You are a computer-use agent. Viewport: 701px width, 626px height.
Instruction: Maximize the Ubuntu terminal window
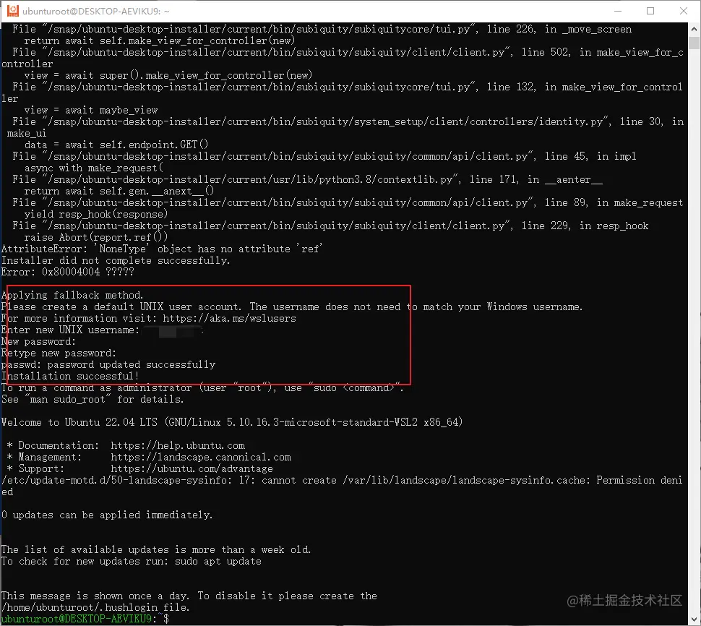click(650, 11)
